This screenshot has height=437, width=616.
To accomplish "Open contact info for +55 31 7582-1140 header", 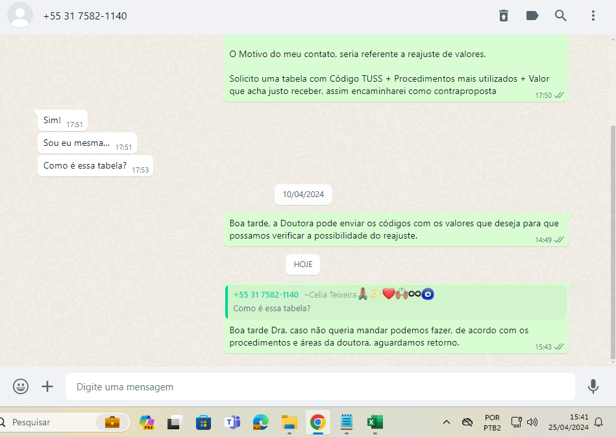I will pos(85,16).
